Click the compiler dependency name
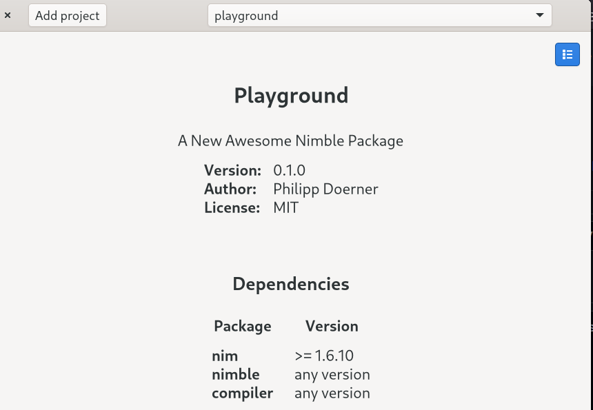This screenshot has height=410, width=593. 243,393
